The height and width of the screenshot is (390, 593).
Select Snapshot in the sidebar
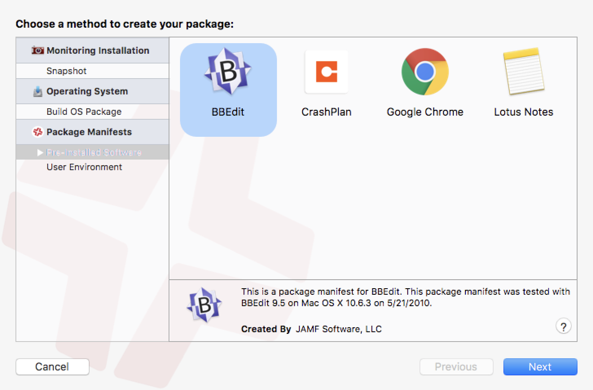(x=92, y=71)
